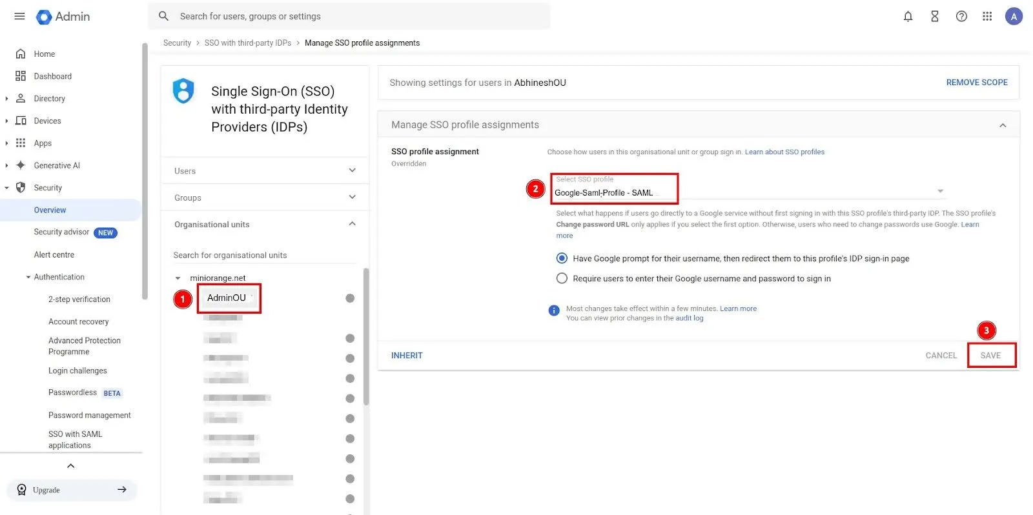Screen dimensions: 1033x515
Task: Open the notifications bell
Action: 908,17
